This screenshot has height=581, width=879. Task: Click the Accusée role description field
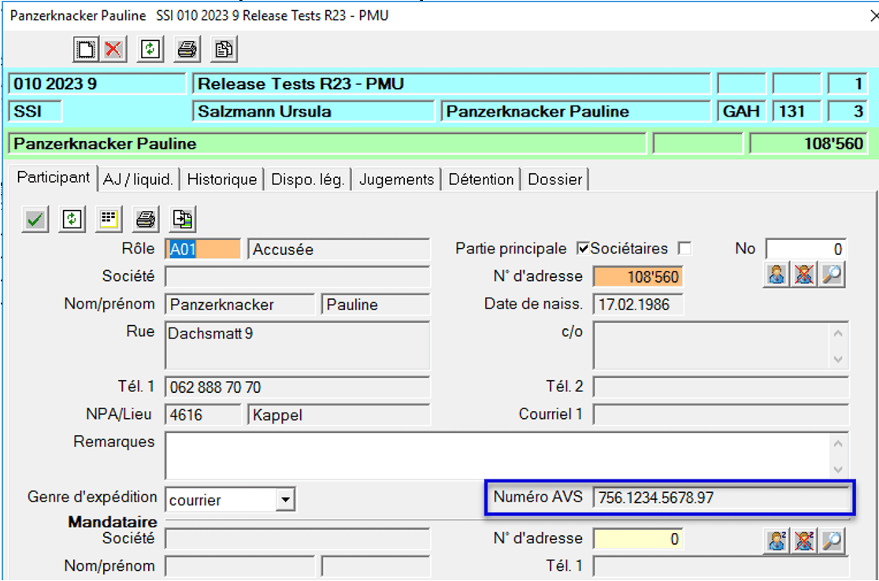[x=339, y=249]
